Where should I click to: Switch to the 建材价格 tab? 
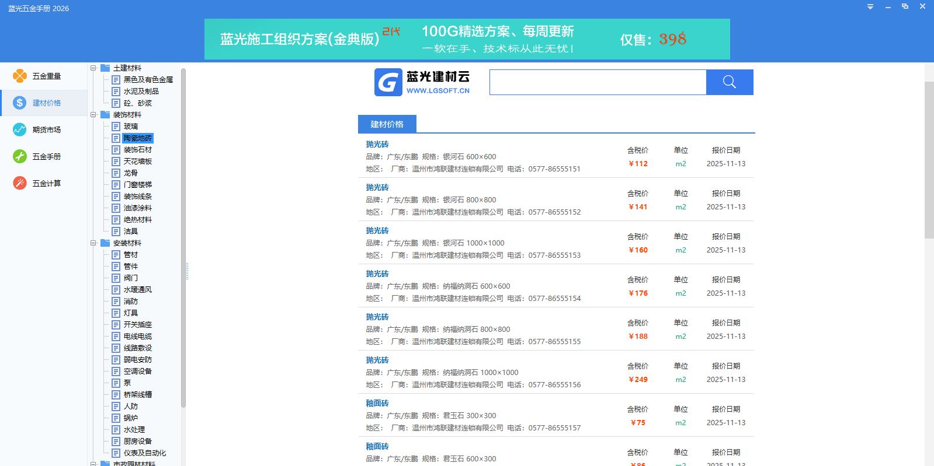pyautogui.click(x=387, y=124)
